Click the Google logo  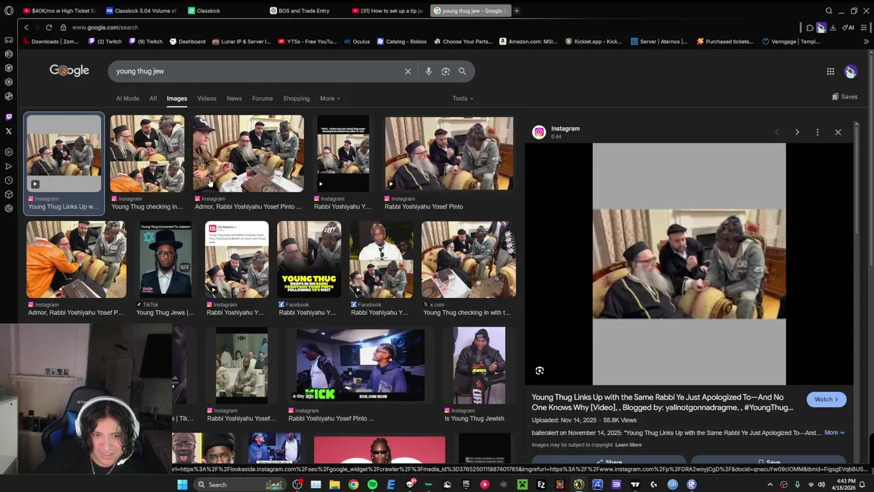coord(69,70)
